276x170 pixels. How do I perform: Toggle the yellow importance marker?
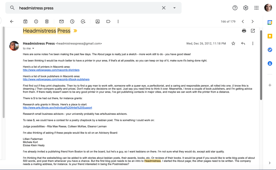coord(75,31)
